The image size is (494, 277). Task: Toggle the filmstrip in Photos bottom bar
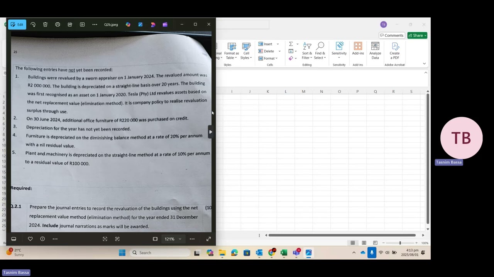[14, 239]
